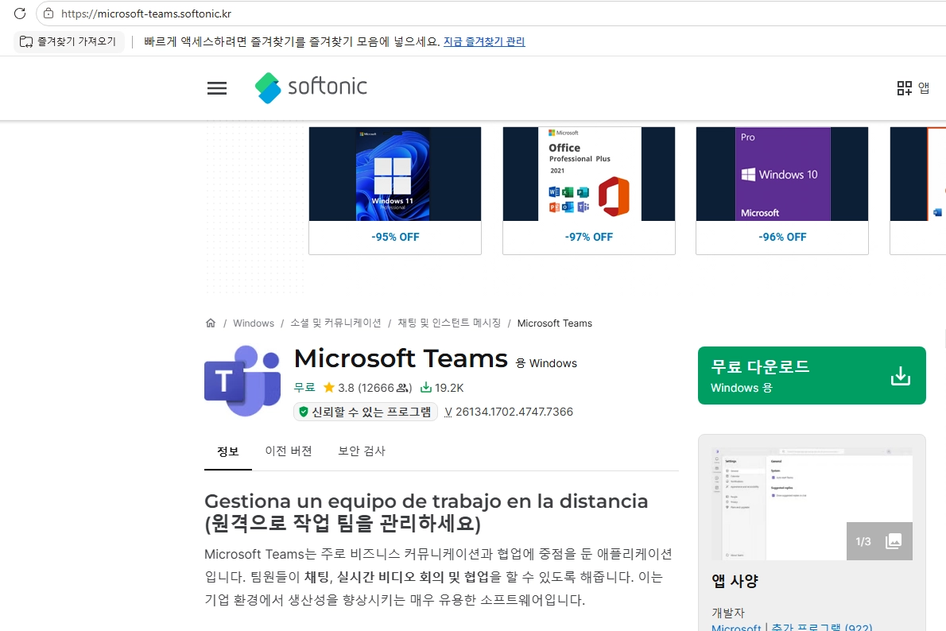Viewport: 946px width, 631px height.
Task: Click the Microsoft Teams app logo
Action: [242, 381]
